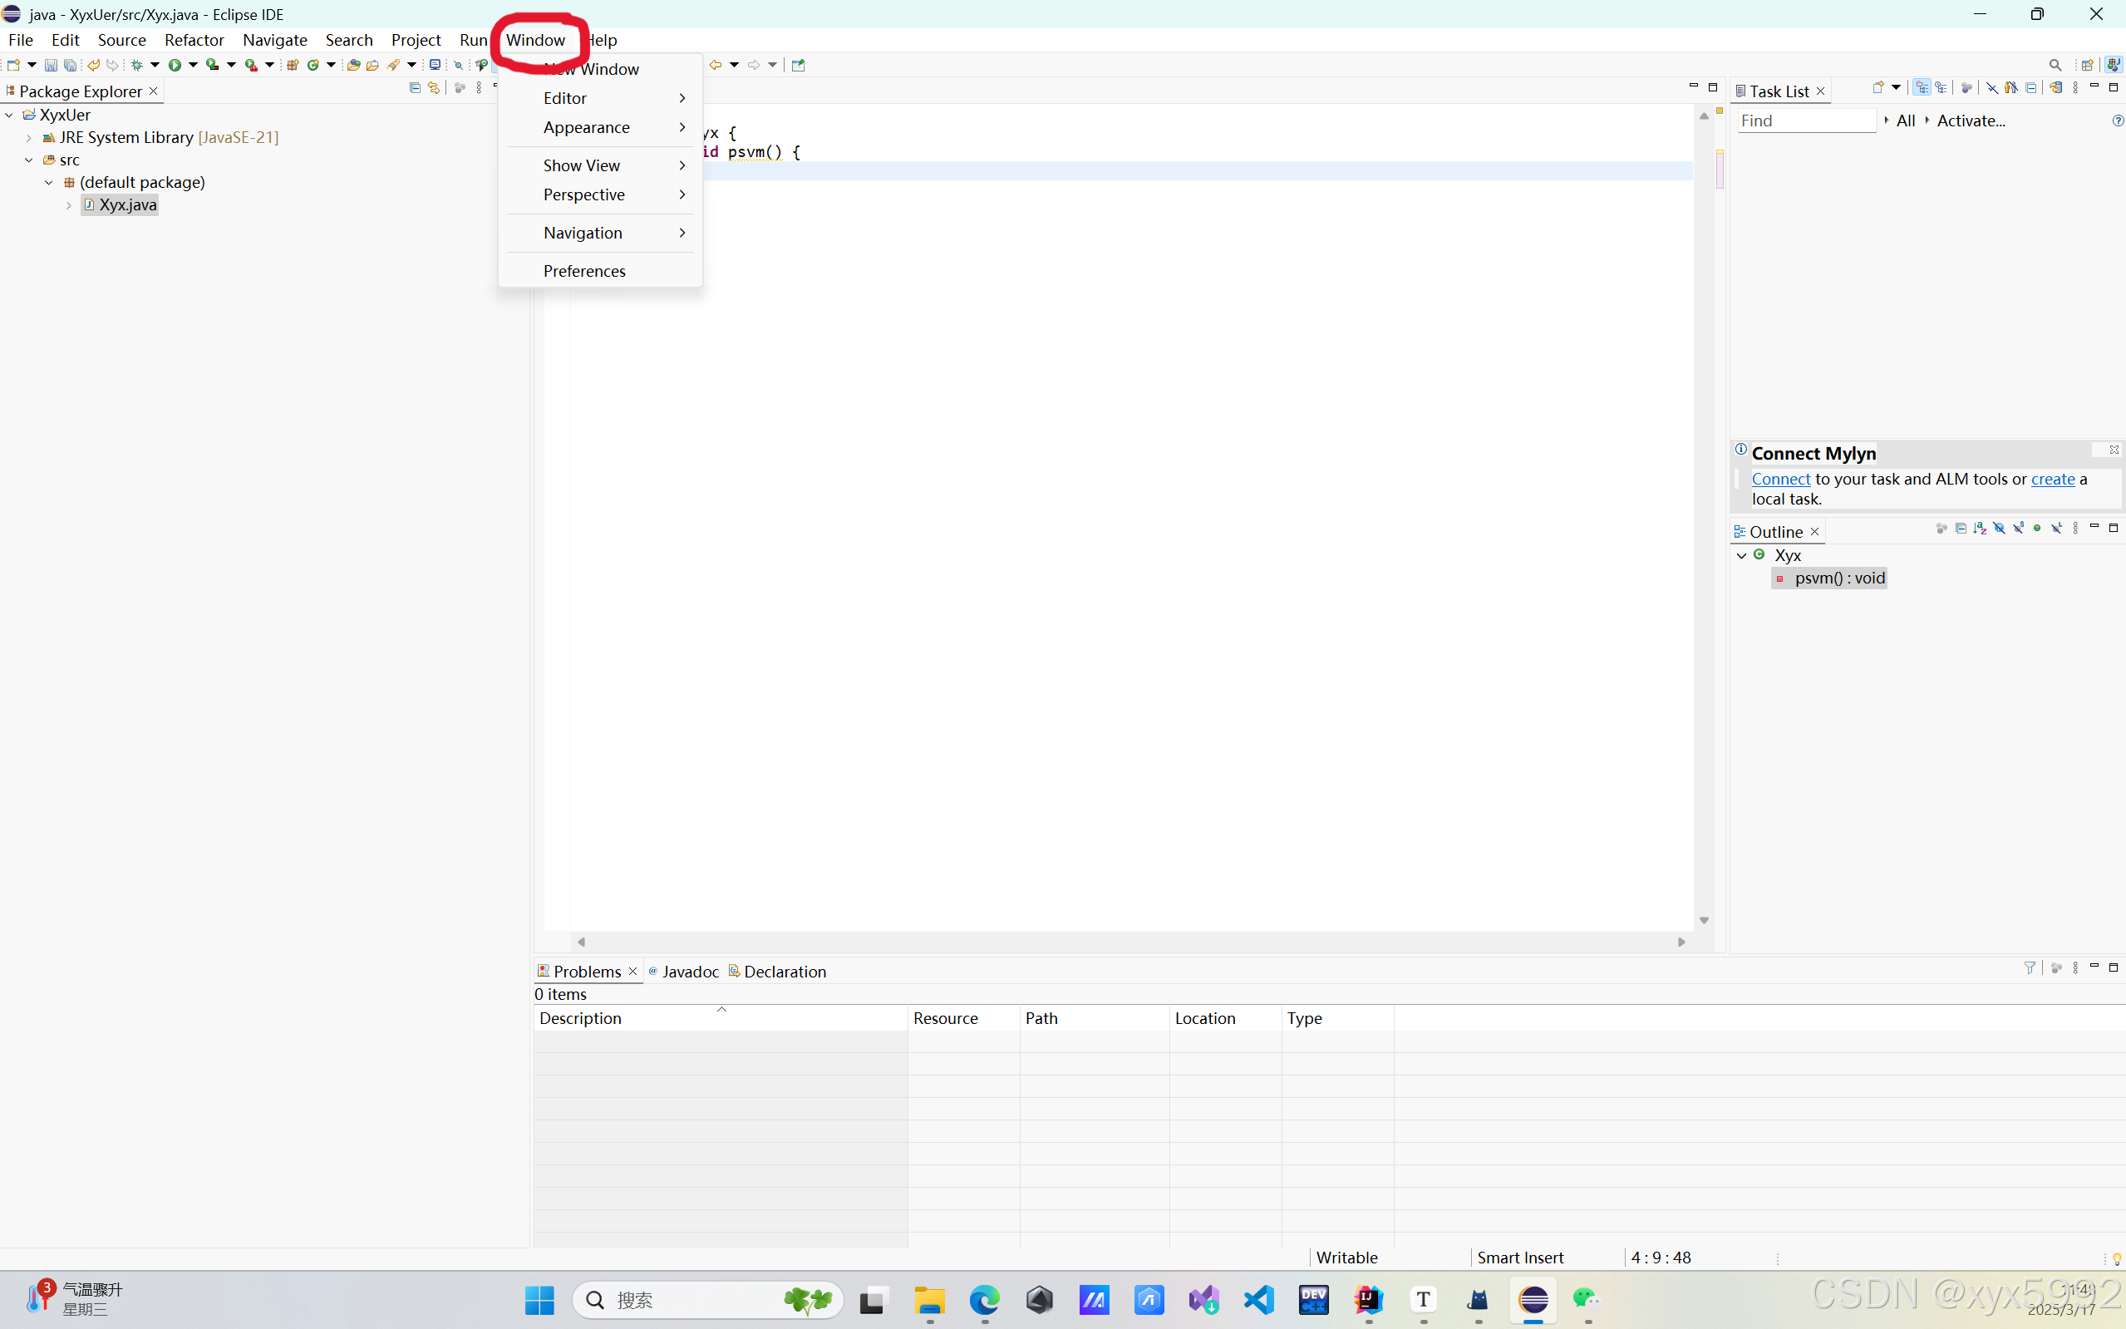Expand the JRE System Library node
Viewport: 2126px width, 1329px height.
click(x=29, y=138)
